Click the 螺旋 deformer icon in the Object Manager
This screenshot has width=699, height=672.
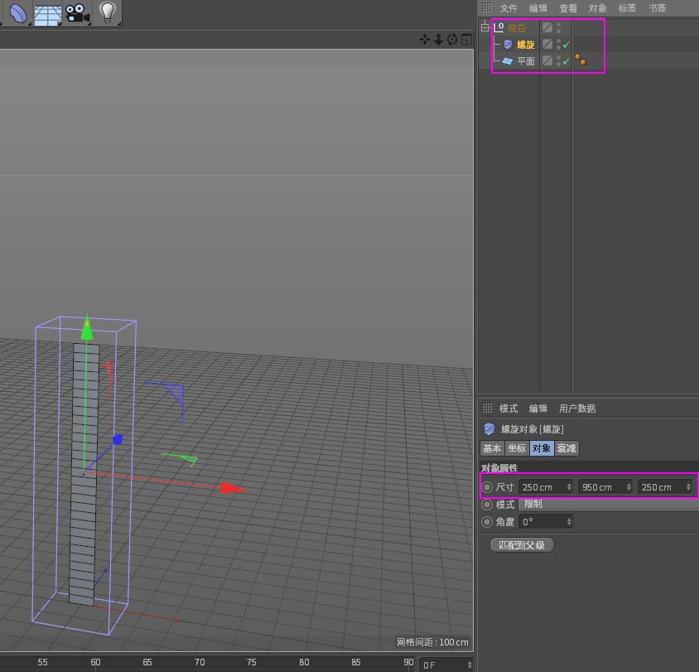pos(508,45)
